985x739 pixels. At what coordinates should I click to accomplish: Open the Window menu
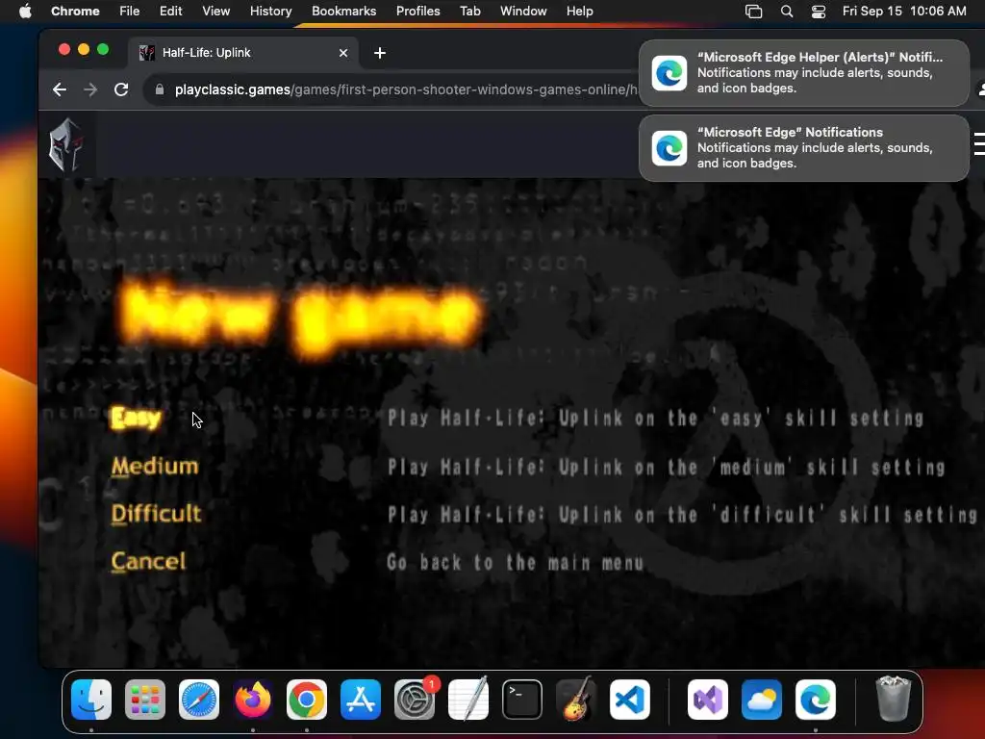tap(523, 12)
